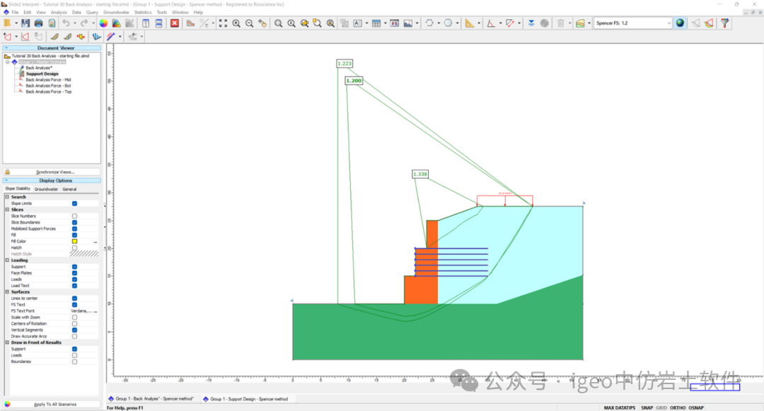Open the color wheel display options icon

(103, 23)
